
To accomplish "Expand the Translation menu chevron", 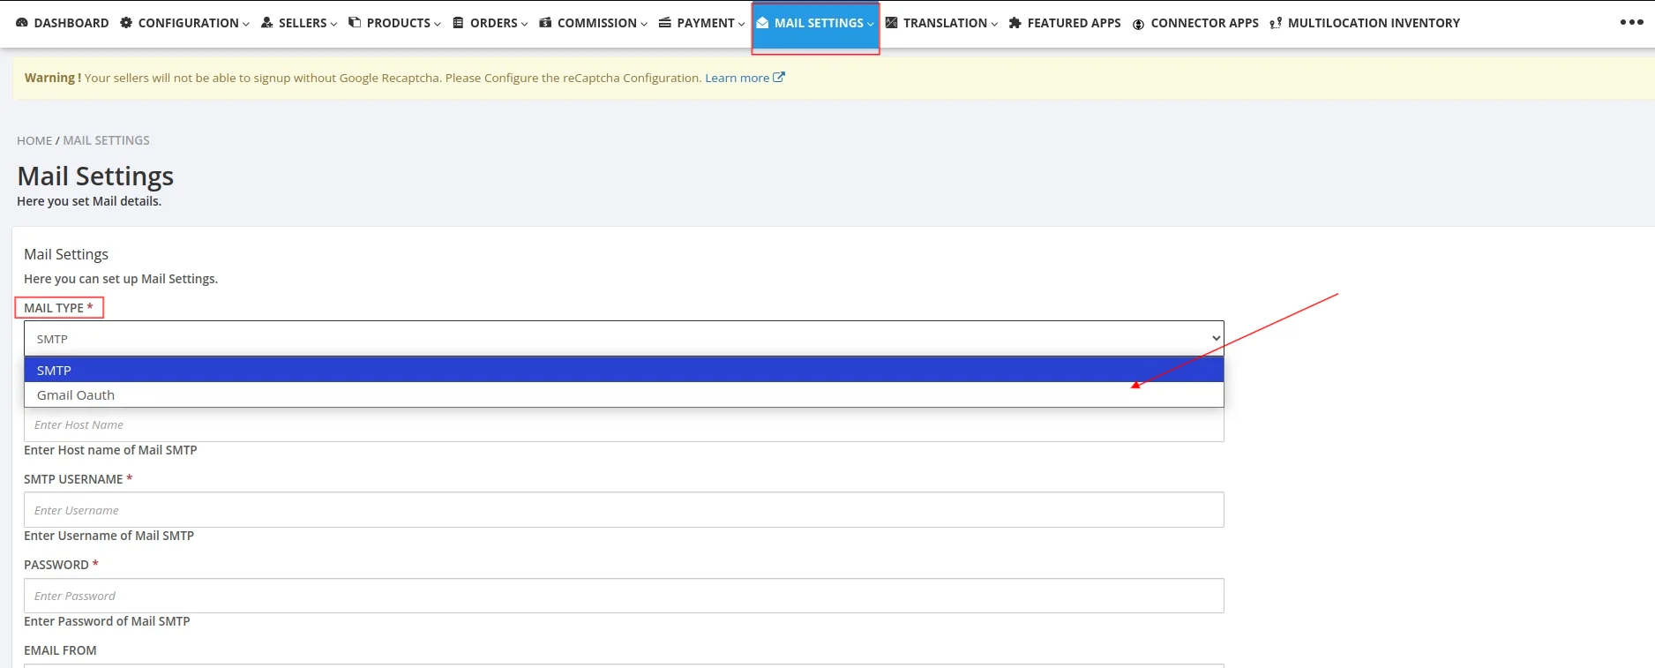I will (995, 24).
